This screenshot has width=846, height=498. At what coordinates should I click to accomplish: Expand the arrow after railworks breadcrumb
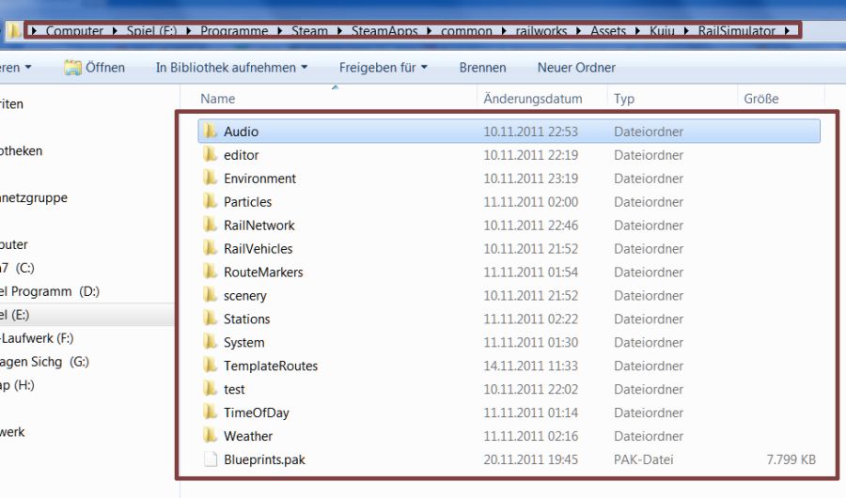(578, 31)
